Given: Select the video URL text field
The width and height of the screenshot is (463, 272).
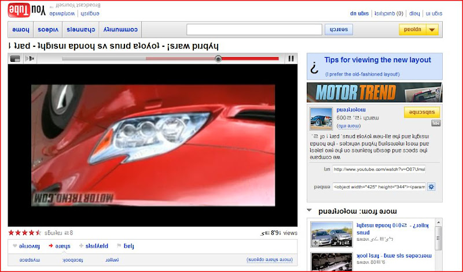Looking at the screenshot, I should [379, 169].
